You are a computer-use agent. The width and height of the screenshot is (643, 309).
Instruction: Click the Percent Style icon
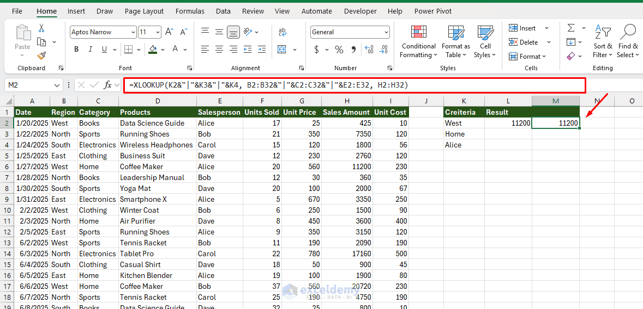[x=339, y=50]
